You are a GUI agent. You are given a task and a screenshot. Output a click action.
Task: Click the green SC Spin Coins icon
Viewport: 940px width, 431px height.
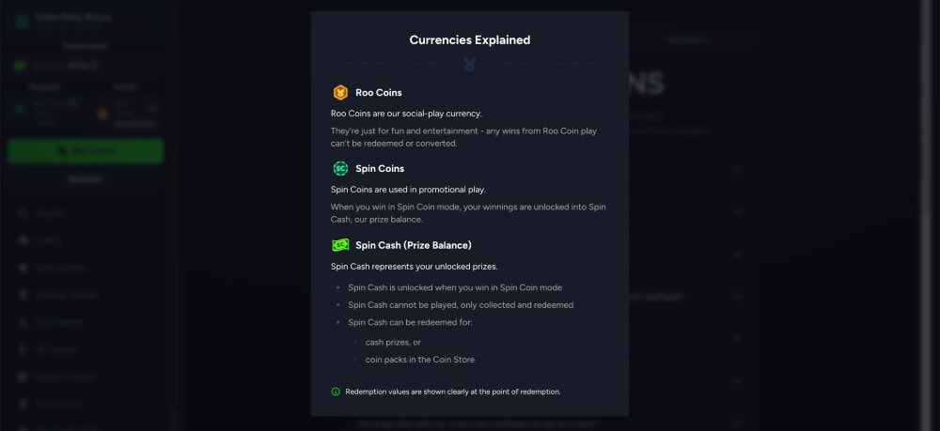point(340,169)
